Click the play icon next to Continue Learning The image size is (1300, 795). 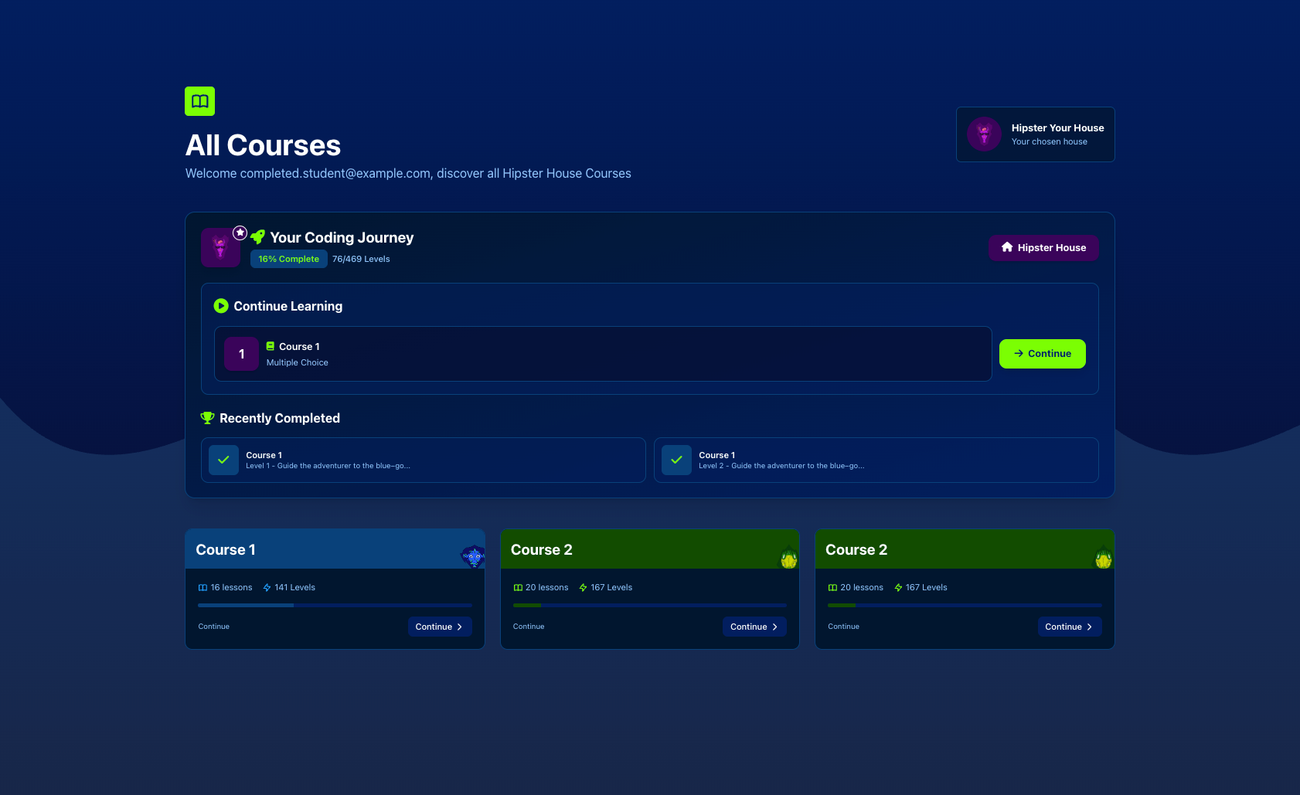pyautogui.click(x=221, y=306)
